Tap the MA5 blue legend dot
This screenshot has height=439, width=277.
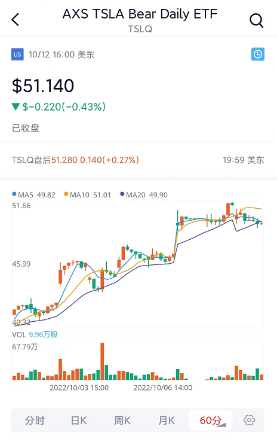point(14,194)
